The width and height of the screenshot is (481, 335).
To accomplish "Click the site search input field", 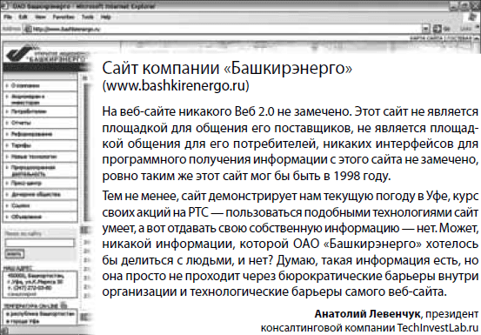I will pos(39,243).
